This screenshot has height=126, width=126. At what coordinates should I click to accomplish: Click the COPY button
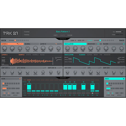[55, 35]
